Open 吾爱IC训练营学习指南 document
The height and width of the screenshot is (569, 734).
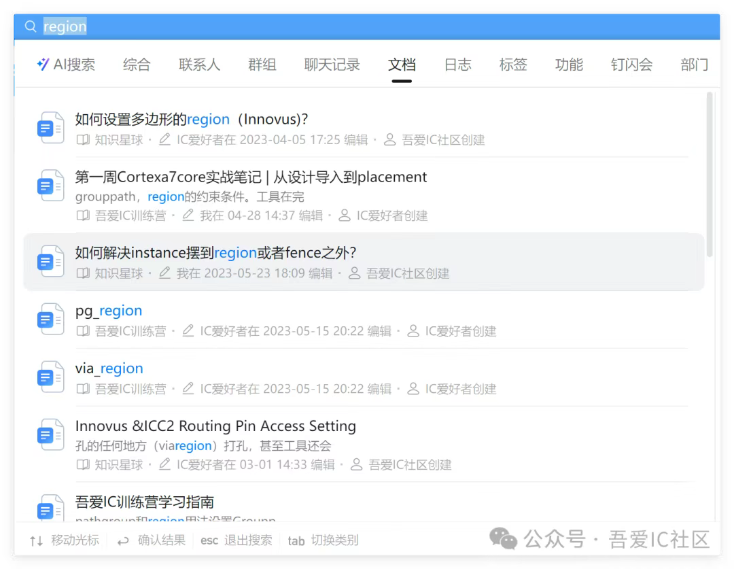pyautogui.click(x=144, y=502)
